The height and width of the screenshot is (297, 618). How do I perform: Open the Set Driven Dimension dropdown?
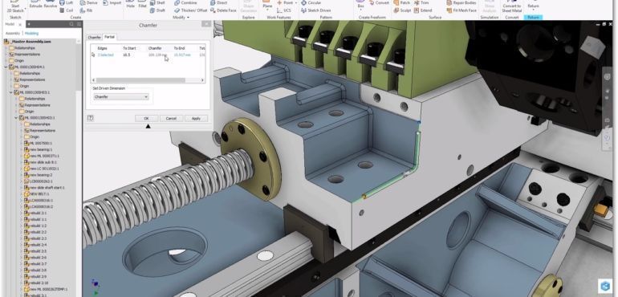121,97
